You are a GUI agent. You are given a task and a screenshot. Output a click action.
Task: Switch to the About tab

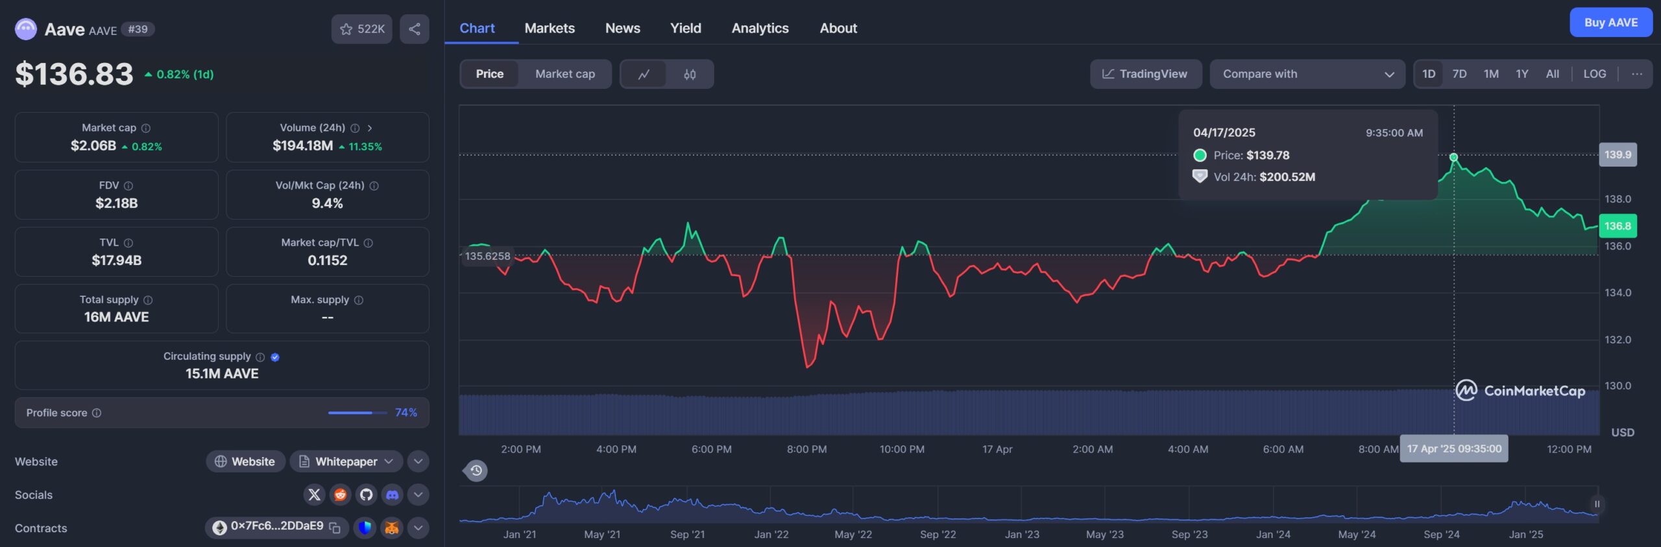[x=838, y=28]
